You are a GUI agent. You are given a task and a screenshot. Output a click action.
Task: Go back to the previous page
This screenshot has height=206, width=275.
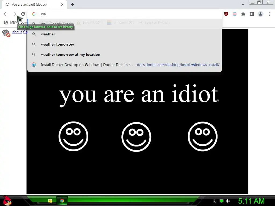tap(6, 14)
